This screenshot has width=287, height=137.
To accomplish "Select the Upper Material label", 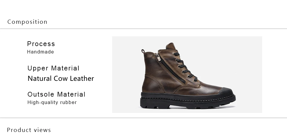I will click(53, 68).
